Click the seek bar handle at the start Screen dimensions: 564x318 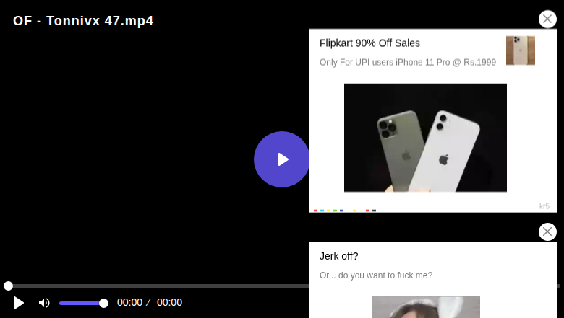click(x=8, y=286)
